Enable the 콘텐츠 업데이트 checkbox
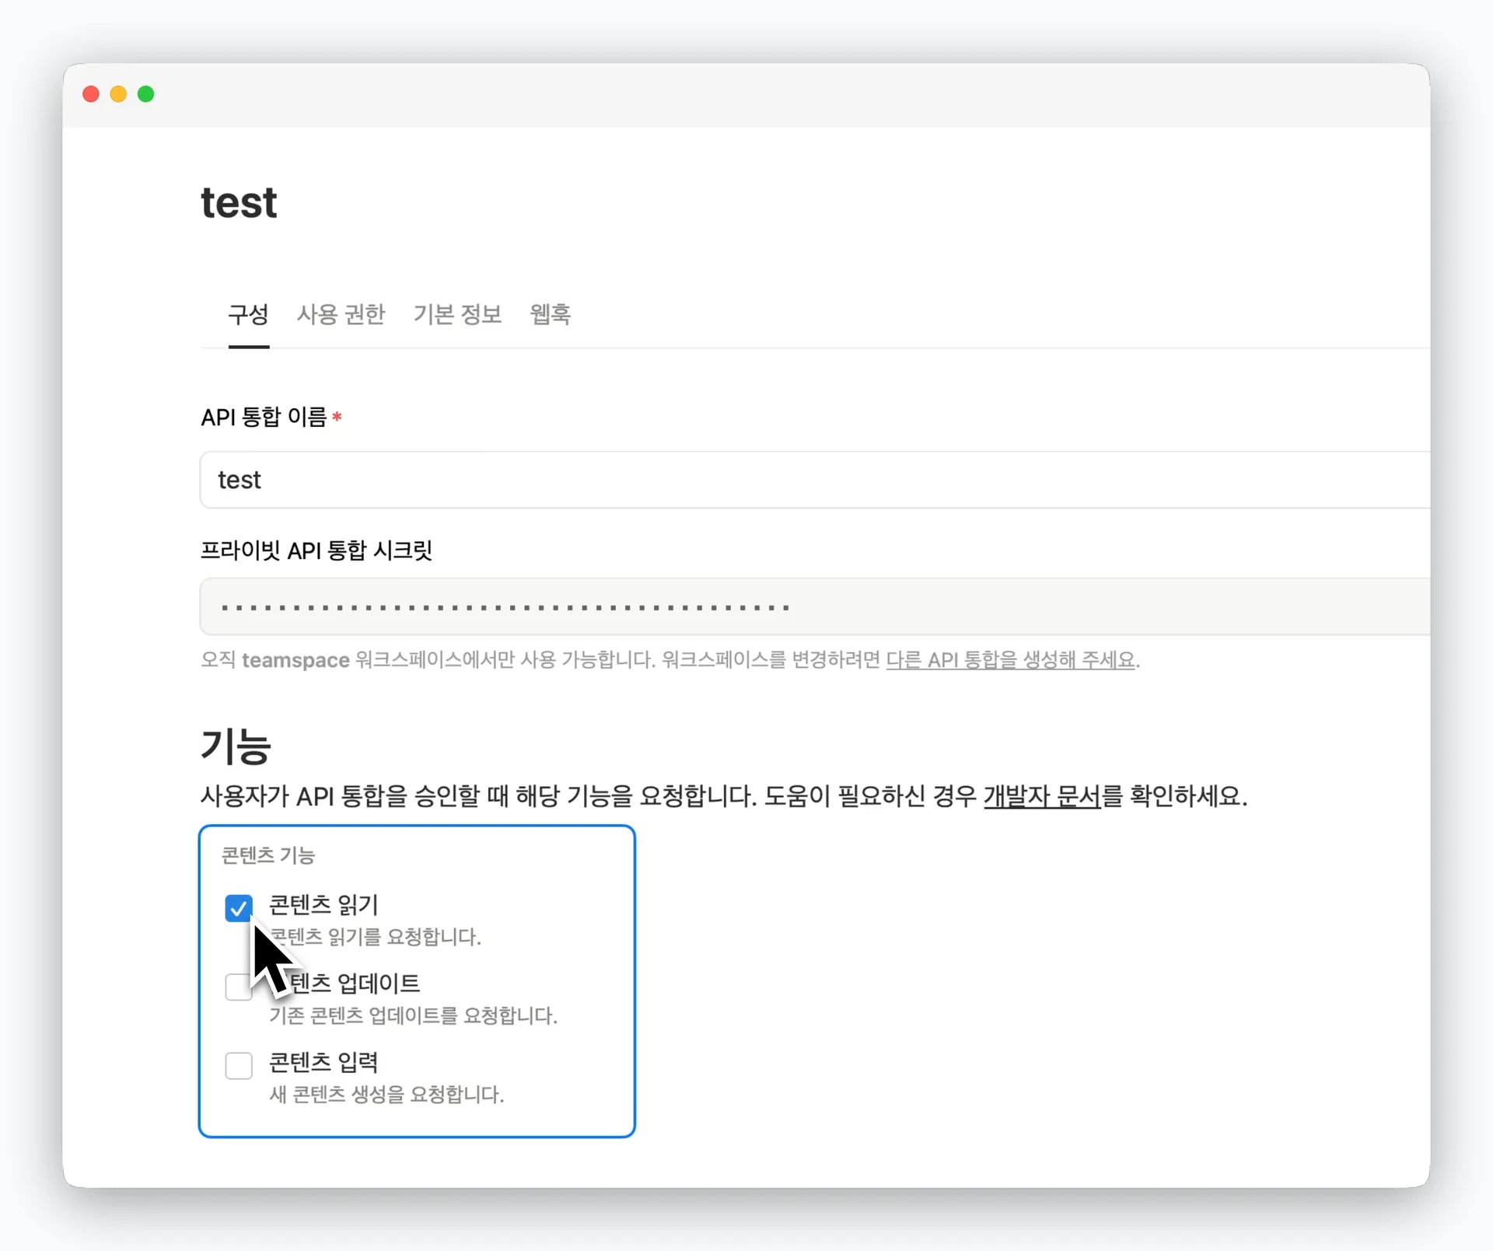Image resolution: width=1493 pixels, height=1251 pixels. (236, 987)
